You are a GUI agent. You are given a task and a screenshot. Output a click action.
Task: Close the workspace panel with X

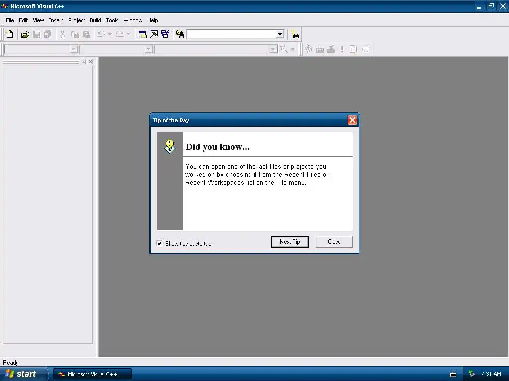(90, 61)
